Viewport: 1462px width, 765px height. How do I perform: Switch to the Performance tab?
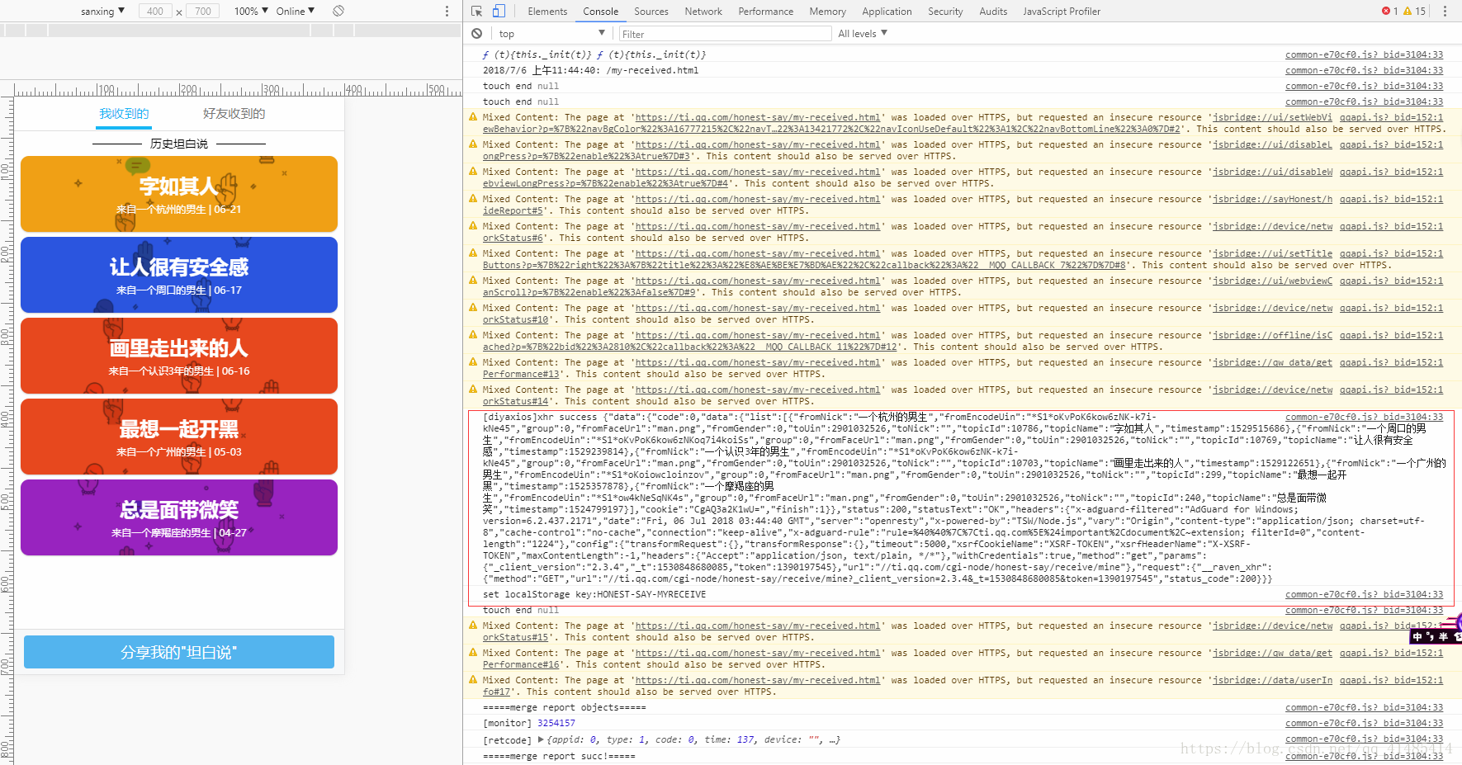pyautogui.click(x=765, y=12)
